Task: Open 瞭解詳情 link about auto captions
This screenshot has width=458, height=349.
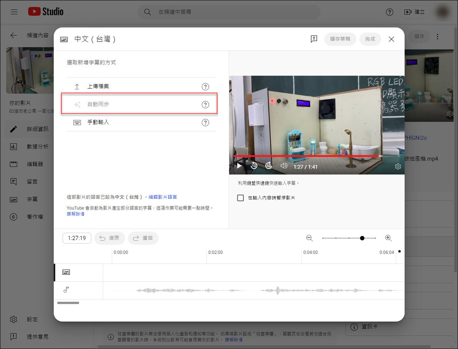Action: pyautogui.click(x=76, y=214)
